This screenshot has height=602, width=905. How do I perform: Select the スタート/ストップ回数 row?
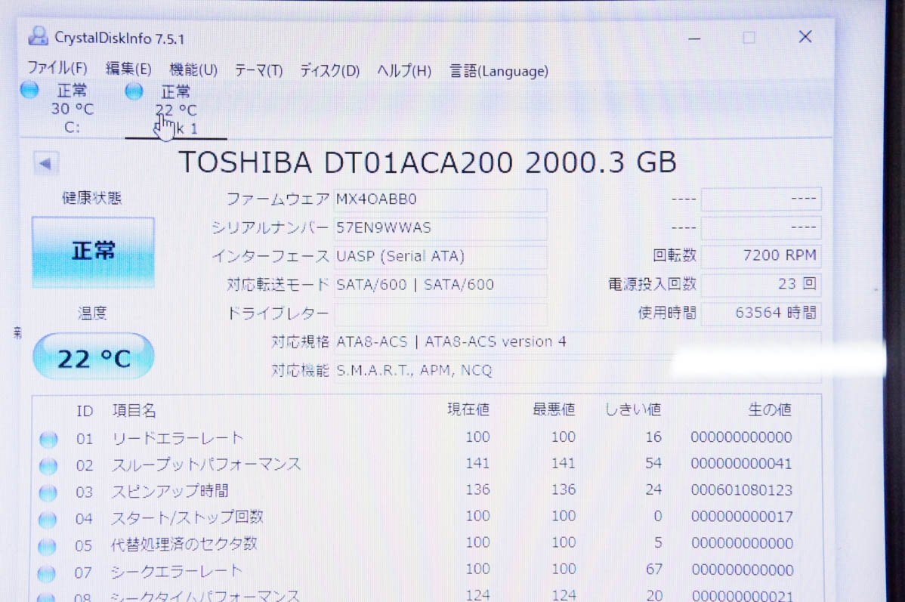click(x=426, y=517)
